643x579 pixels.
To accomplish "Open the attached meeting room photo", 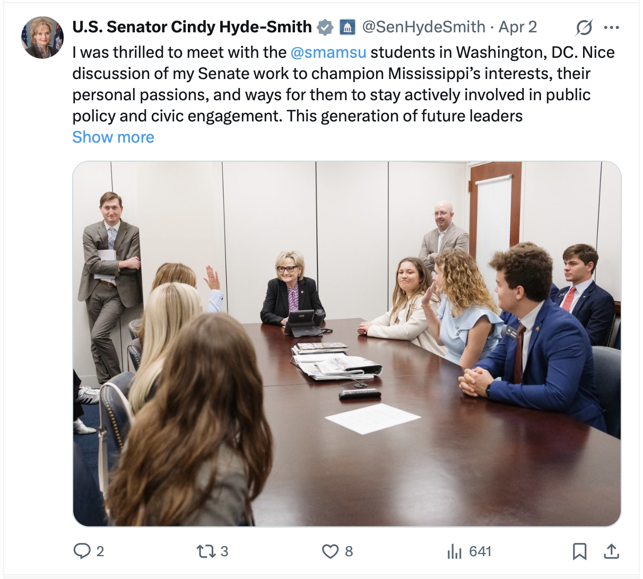I will [x=346, y=344].
